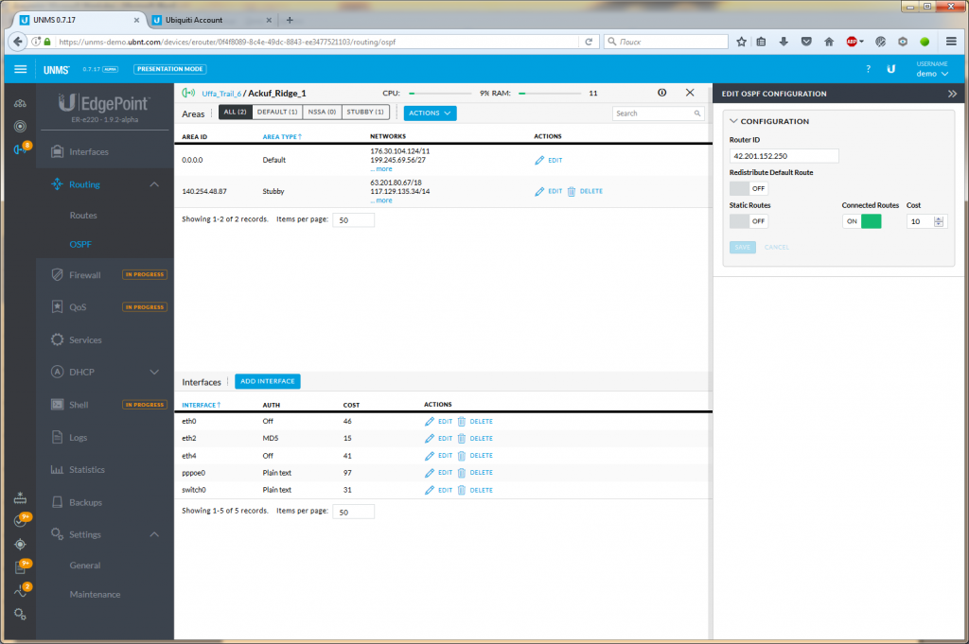Toggle Presentation Mode

[x=170, y=69]
